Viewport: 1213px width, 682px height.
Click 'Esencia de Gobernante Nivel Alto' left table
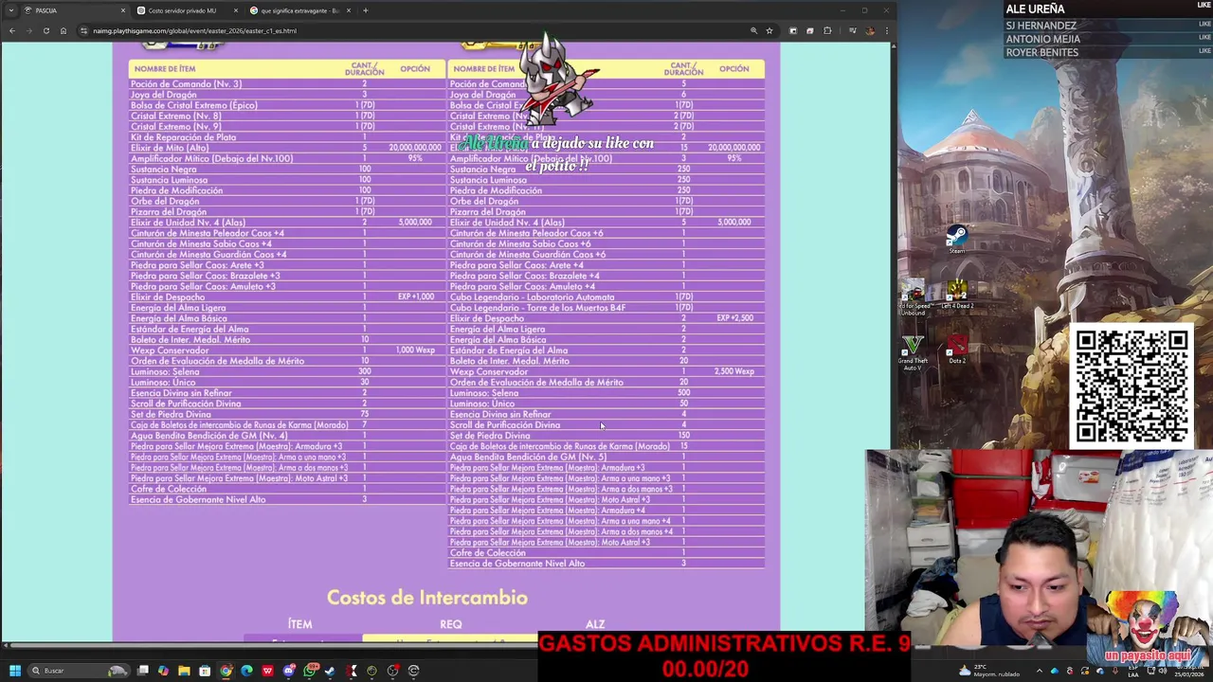(x=198, y=500)
